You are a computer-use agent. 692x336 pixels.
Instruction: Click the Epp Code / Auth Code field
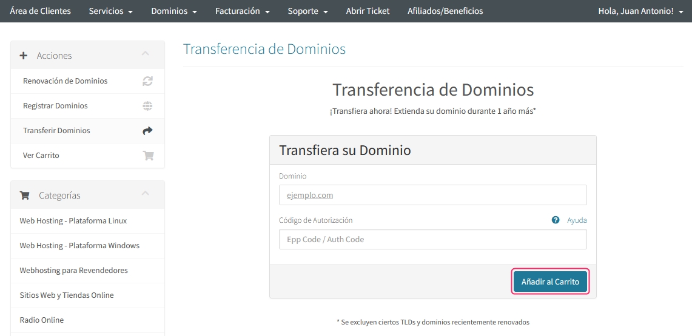[432, 239]
